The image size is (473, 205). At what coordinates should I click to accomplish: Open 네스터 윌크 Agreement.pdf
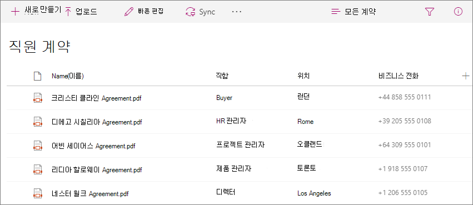coord(90,193)
